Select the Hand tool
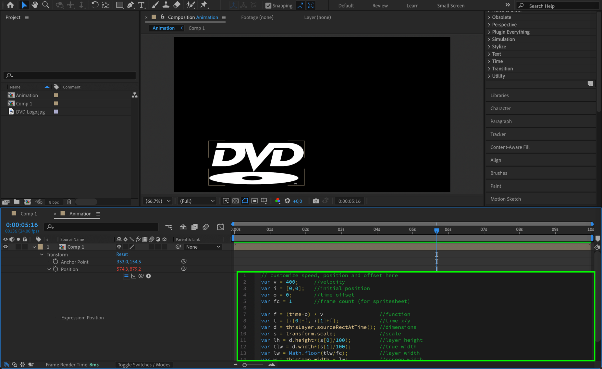 click(35, 5)
